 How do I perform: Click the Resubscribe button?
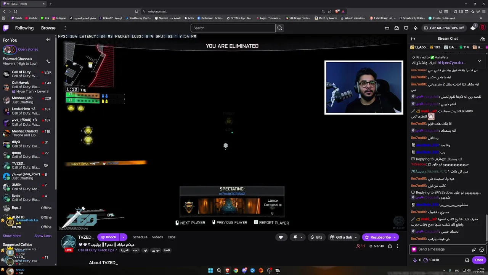click(x=377, y=237)
